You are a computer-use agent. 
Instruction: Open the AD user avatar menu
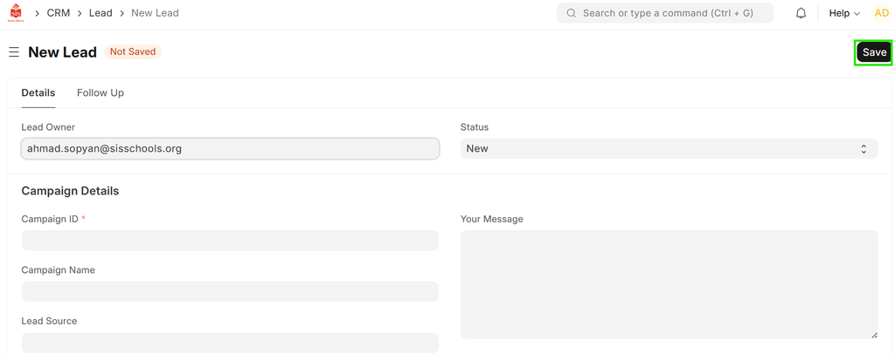[x=881, y=13]
